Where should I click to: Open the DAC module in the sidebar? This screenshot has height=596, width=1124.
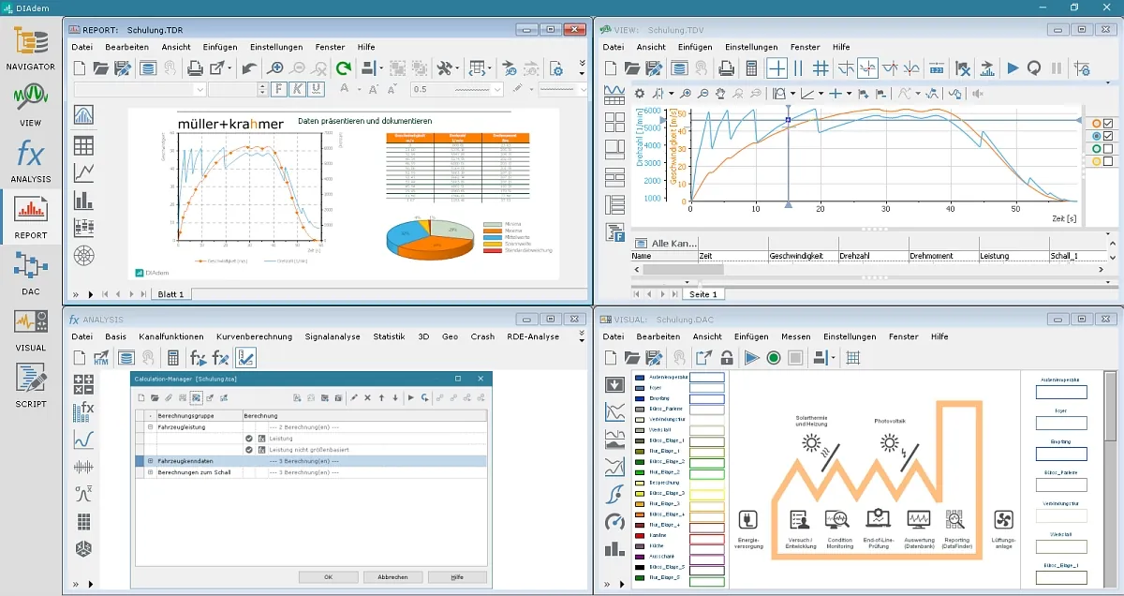tap(30, 274)
